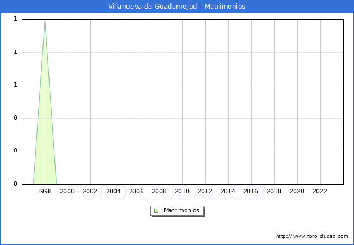Image resolution: width=354 pixels, height=245 pixels.
Task: Click the 2020 x-axis label
Action: [297, 191]
